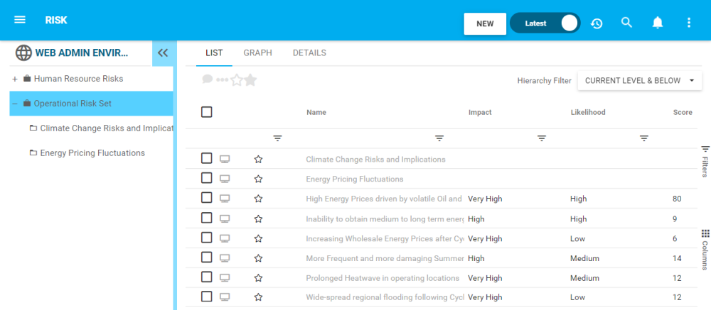711x310 pixels.
Task: Open WEB ADMIN ENVIR... root link
Action: pyautogui.click(x=82, y=53)
